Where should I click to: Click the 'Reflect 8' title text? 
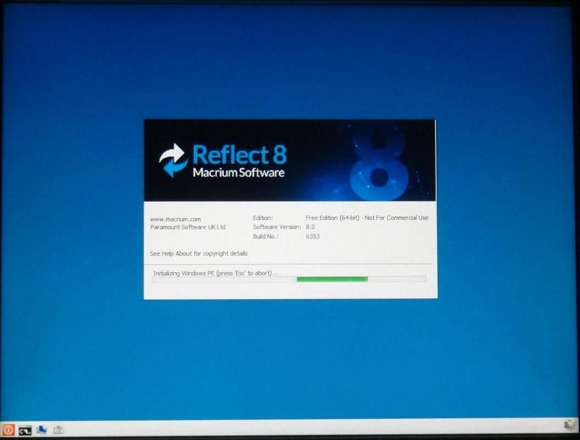point(239,155)
